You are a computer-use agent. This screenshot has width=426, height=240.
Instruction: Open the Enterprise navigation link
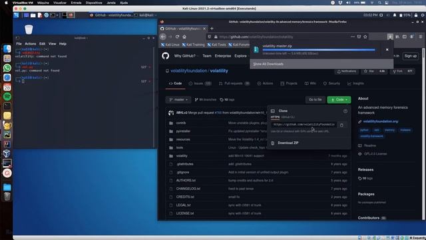(x=223, y=56)
